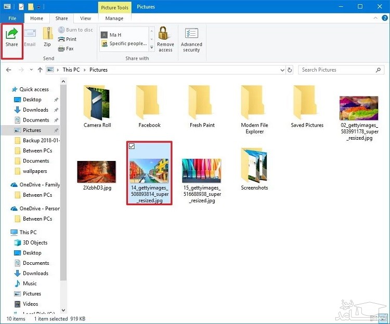This screenshot has height=324, width=390.
Task: Click inside the Search Pictures field
Action: (x=338, y=70)
